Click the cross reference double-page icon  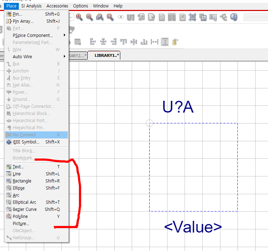[x=172, y=17]
